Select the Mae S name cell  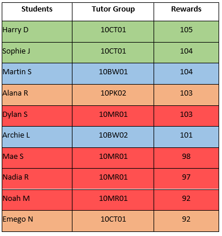point(37,158)
